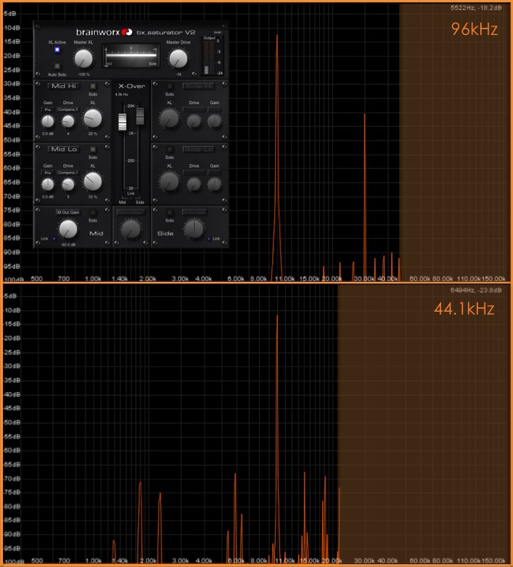Click the S Out Gain knob
Image resolution: width=513 pixels, height=567 pixels.
(194, 229)
